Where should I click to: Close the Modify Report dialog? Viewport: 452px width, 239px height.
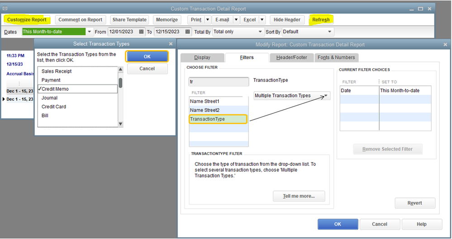[x=445, y=45]
